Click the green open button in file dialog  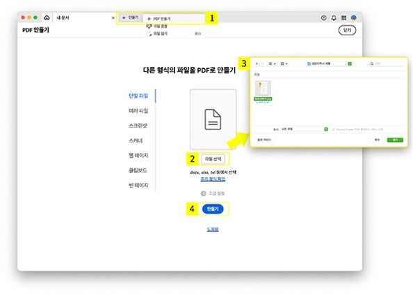[395, 139]
